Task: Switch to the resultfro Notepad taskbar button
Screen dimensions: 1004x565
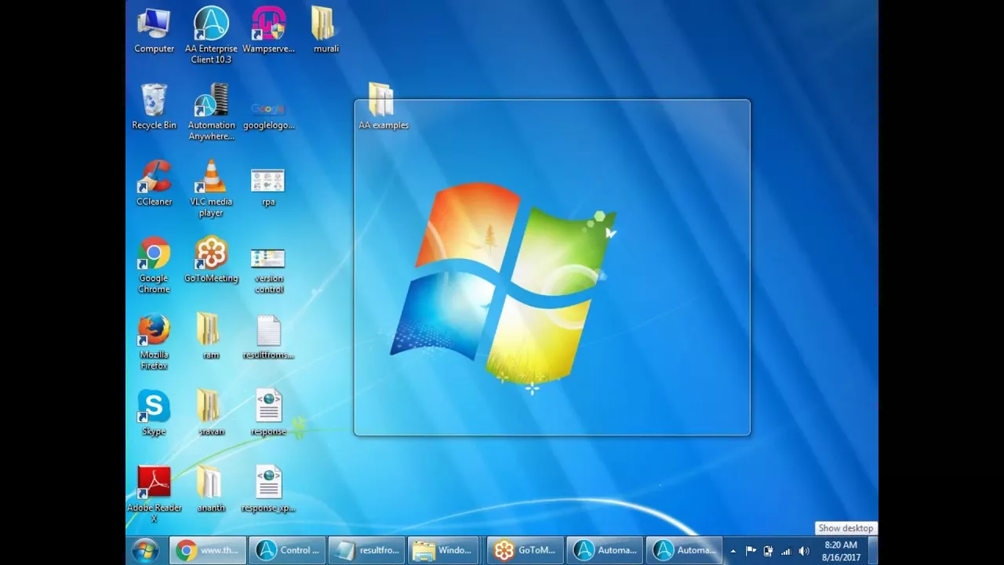Action: 366,550
